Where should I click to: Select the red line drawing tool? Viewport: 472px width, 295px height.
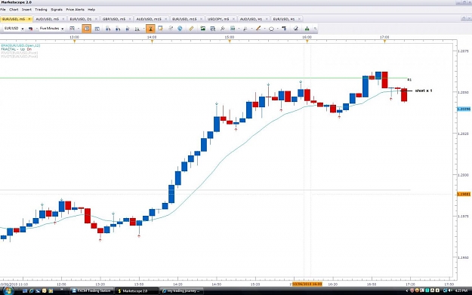pyautogui.click(x=258, y=29)
